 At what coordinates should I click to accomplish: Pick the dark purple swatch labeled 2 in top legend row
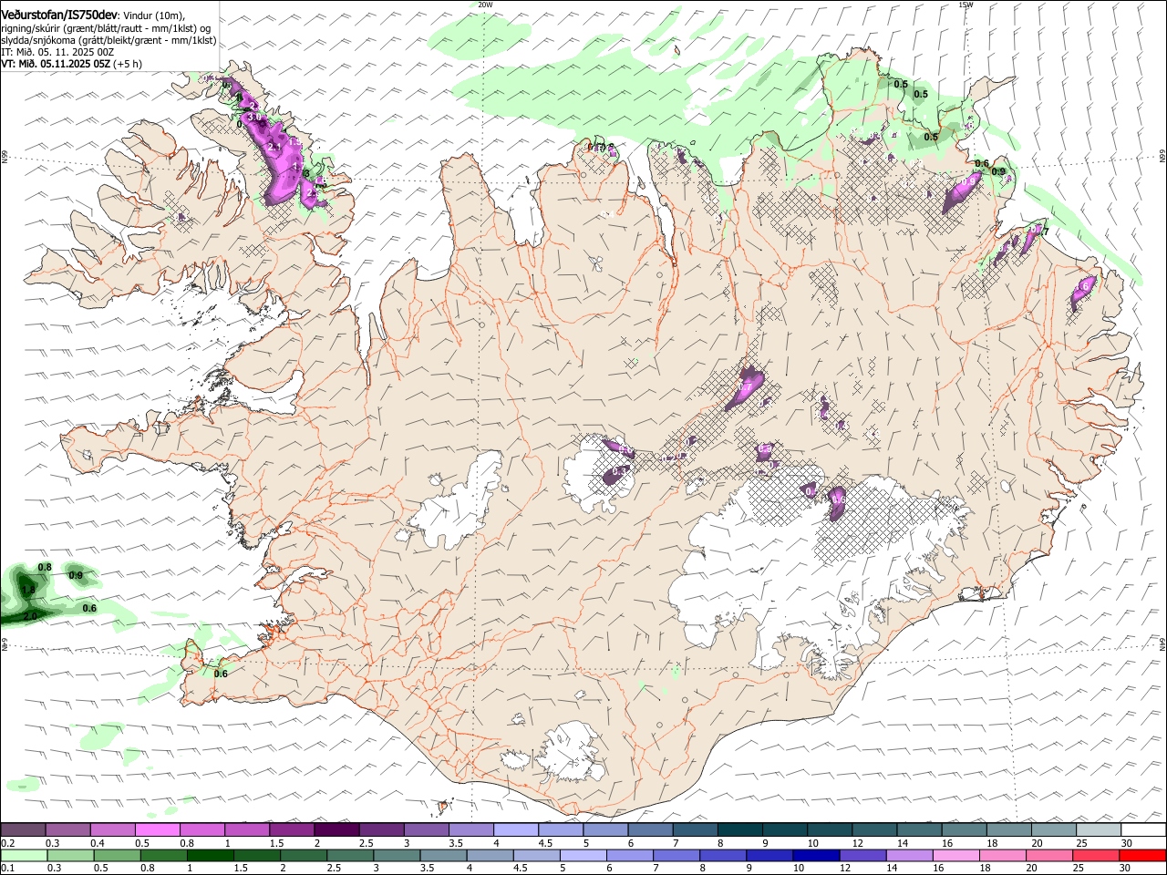[x=336, y=830]
